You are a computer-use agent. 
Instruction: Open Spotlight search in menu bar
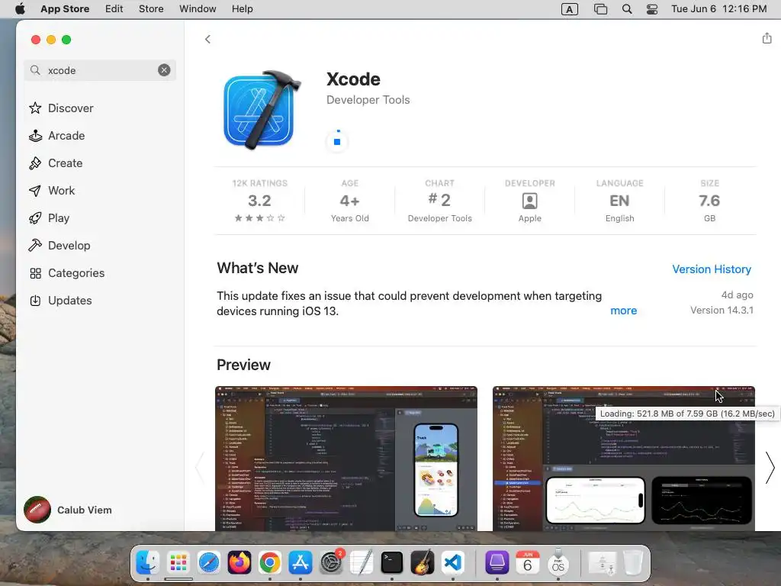coord(627,9)
